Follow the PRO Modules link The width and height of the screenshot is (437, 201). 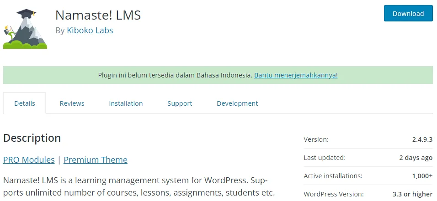29,160
